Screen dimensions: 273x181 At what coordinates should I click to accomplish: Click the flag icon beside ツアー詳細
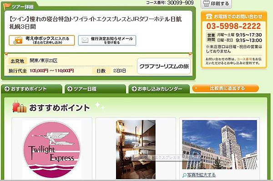tap(7, 6)
